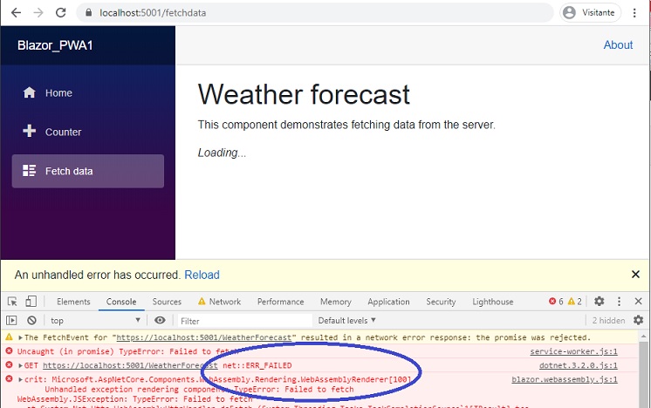Screen dimensions: 651x408
Task: Select the Console tab
Action: click(121, 302)
